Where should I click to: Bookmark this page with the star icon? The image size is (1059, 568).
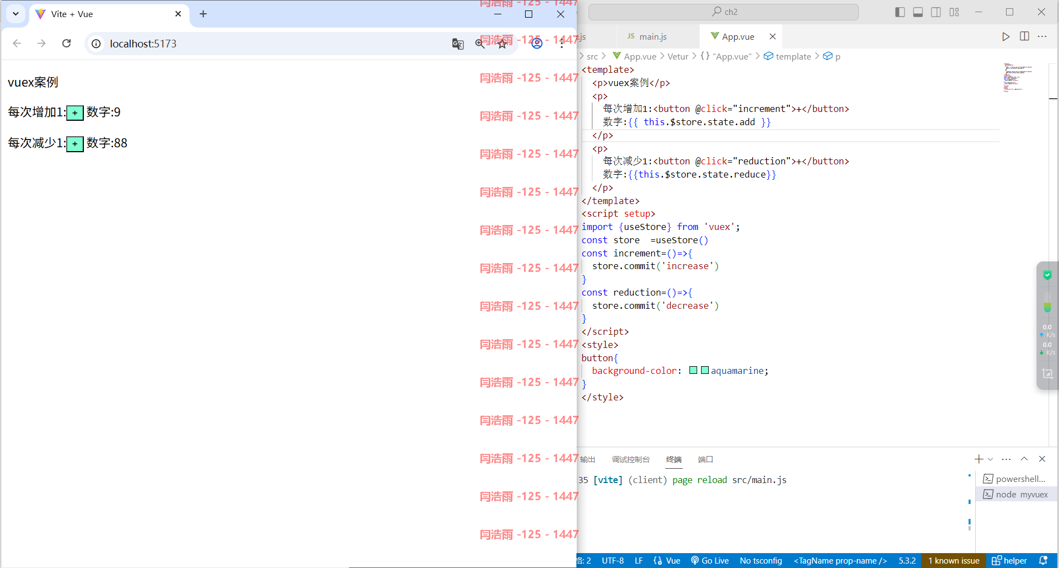[x=502, y=44]
